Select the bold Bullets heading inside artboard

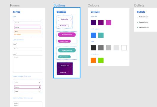[x=141, y=12]
